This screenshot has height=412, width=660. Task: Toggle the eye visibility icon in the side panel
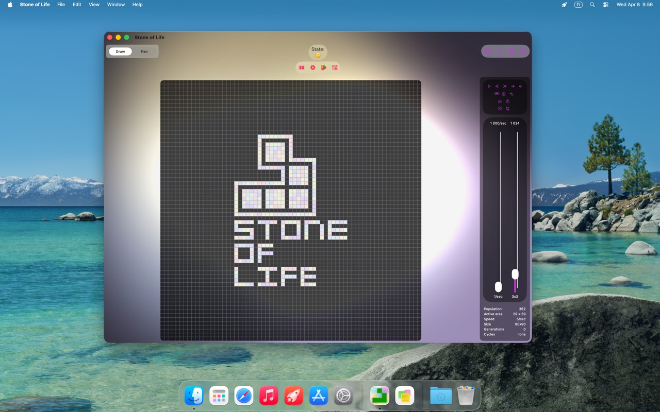pos(497,94)
